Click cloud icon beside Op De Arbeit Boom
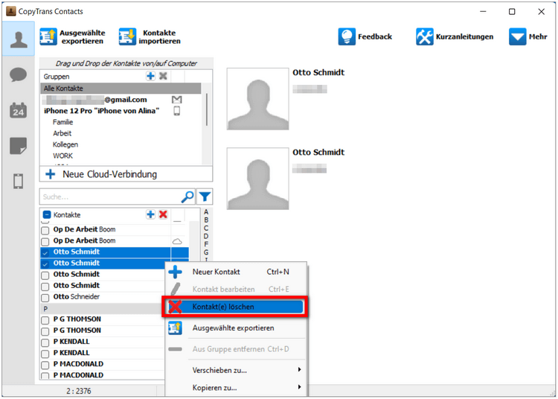This screenshot has height=399, width=558. tap(177, 241)
